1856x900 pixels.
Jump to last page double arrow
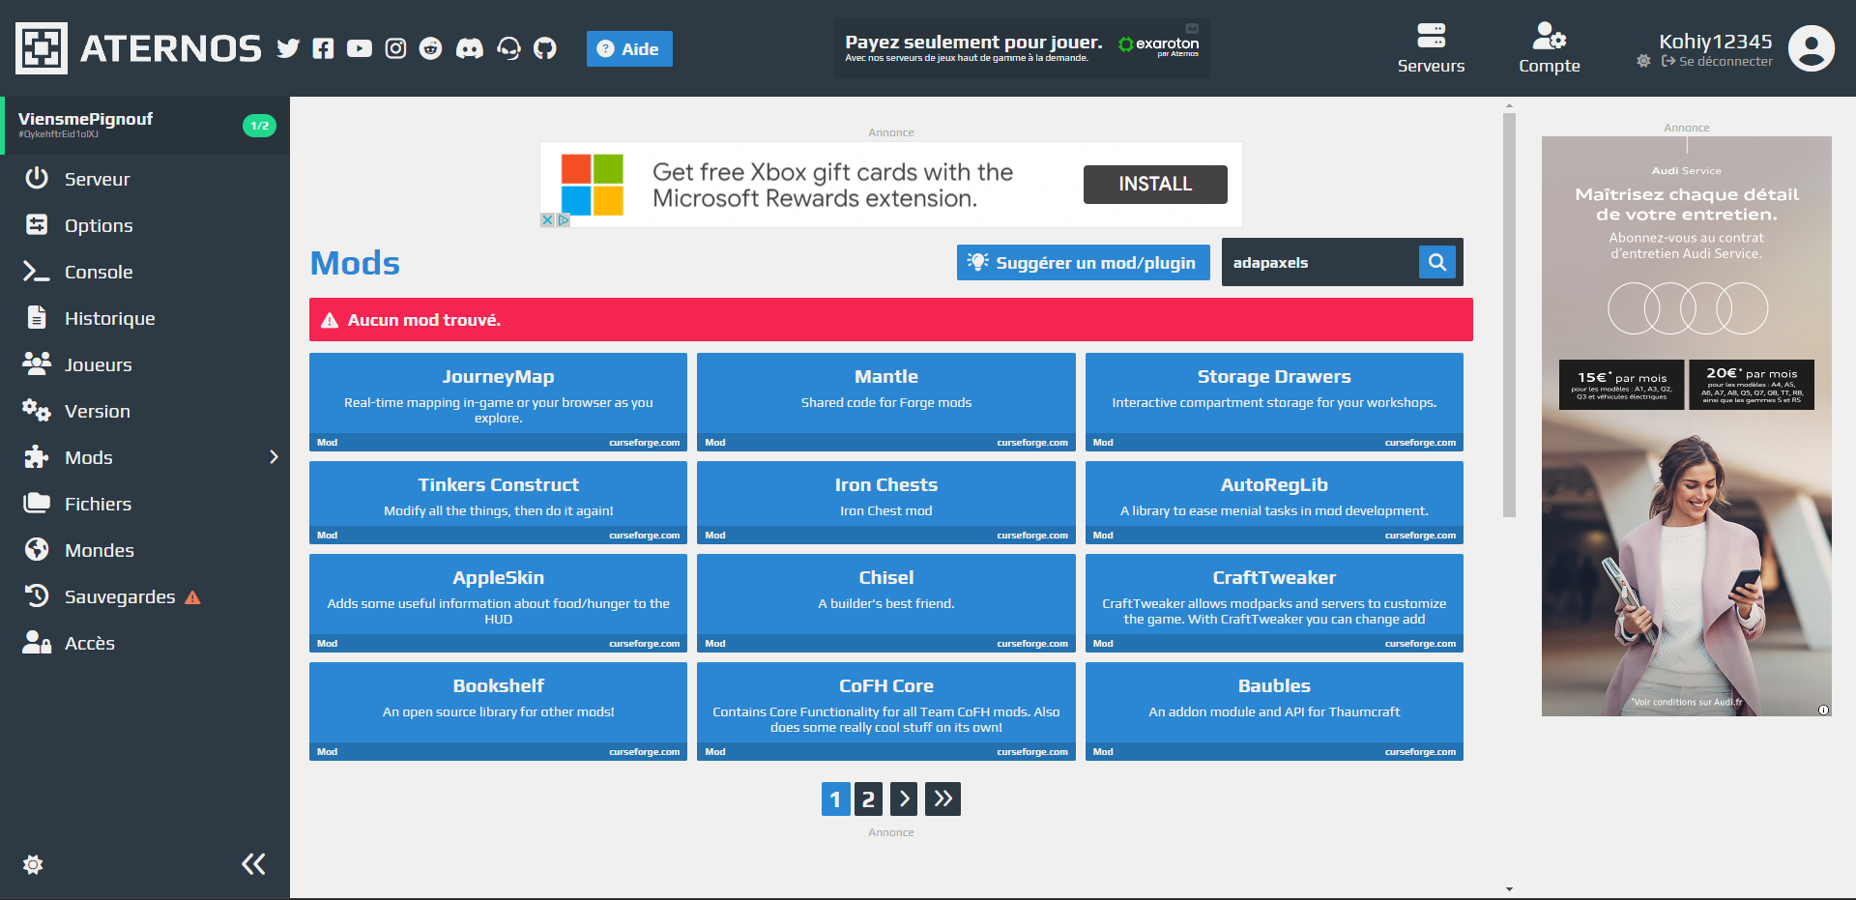(x=942, y=798)
